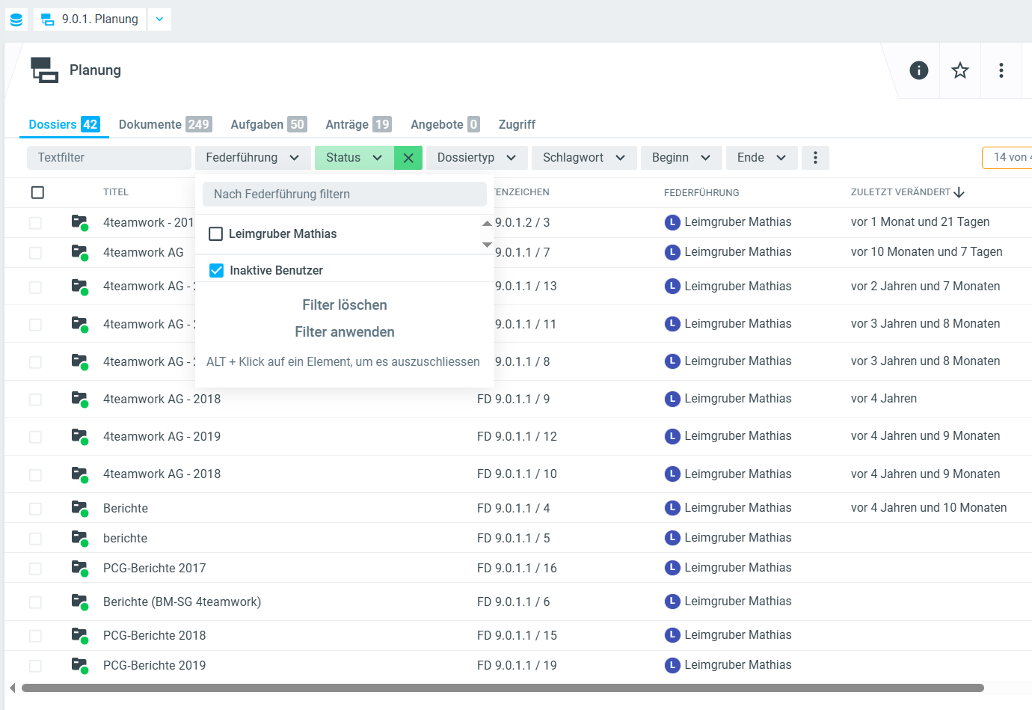Viewport: 1032px width, 710px height.
Task: Click the sort arrow next to Zuletzt verändert
Action: 959,193
